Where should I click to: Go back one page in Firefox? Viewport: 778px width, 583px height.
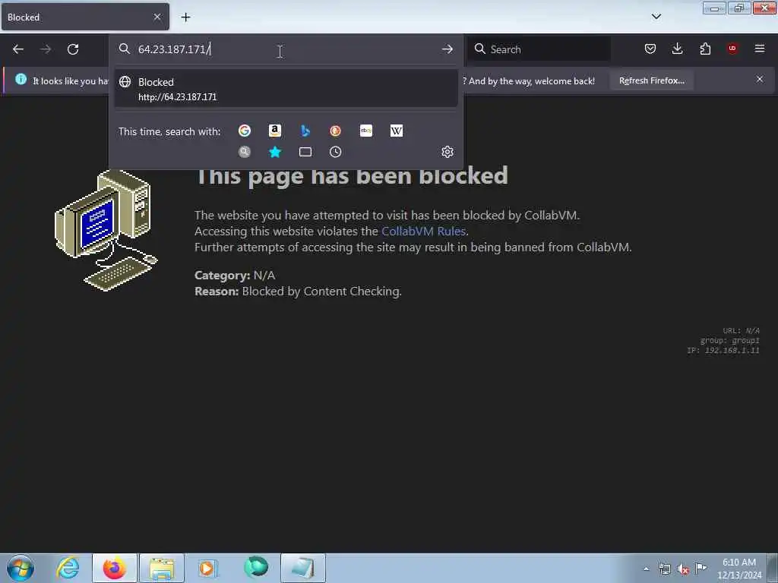coord(18,49)
